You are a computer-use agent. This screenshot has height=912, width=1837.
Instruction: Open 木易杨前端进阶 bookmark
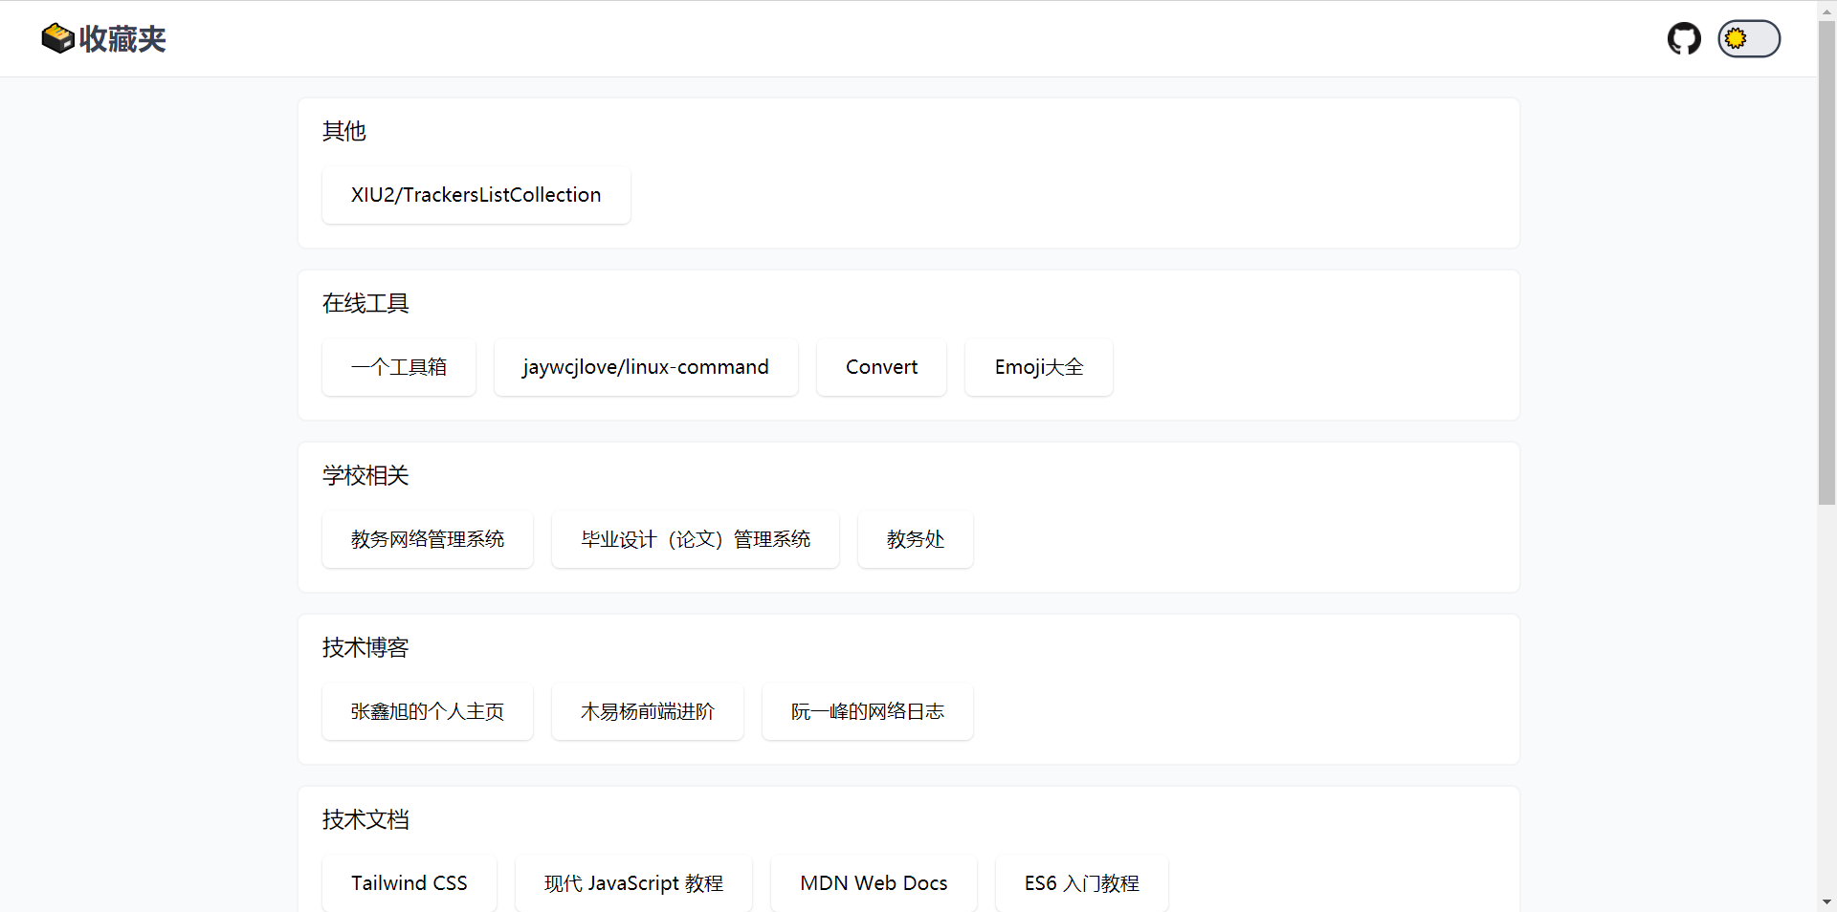(648, 711)
